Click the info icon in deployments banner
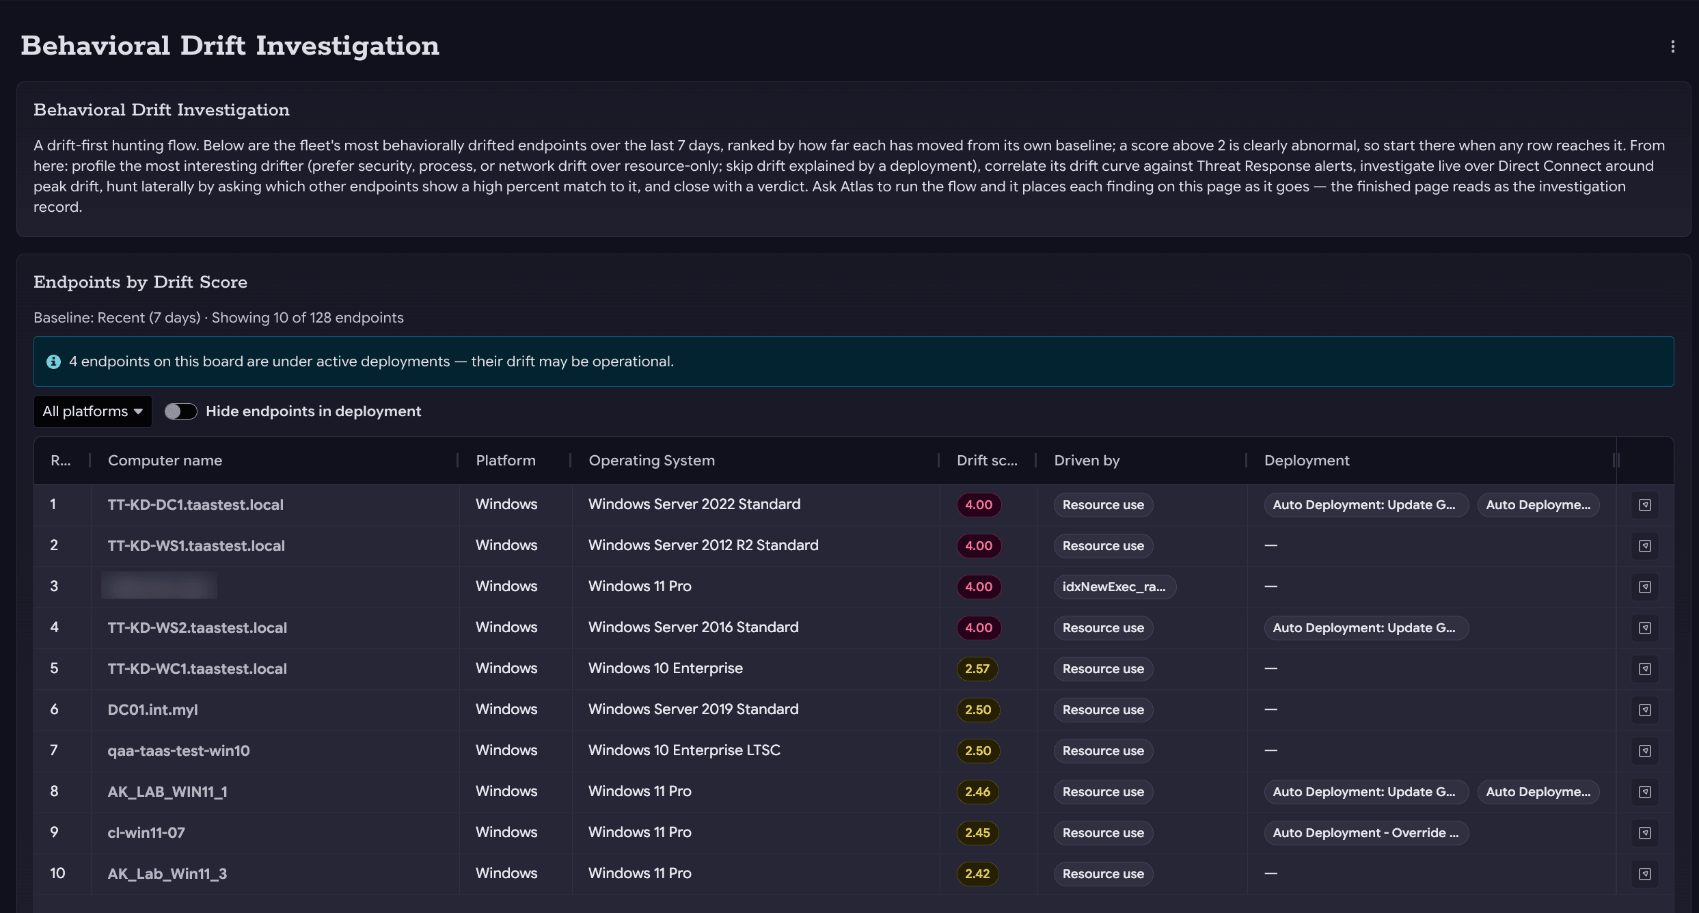This screenshot has height=913, width=1699. (x=53, y=362)
